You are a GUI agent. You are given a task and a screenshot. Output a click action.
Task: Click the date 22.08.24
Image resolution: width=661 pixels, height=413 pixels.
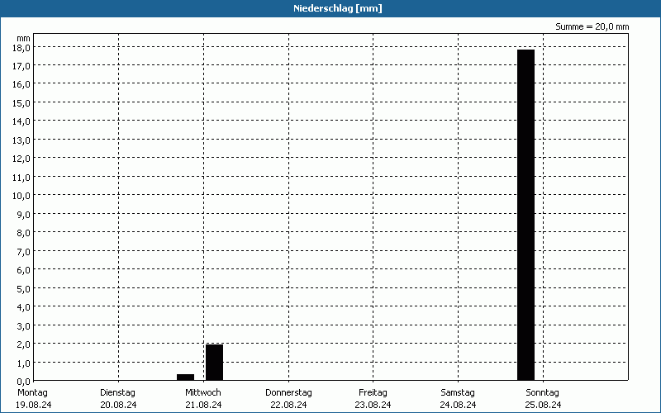point(288,405)
